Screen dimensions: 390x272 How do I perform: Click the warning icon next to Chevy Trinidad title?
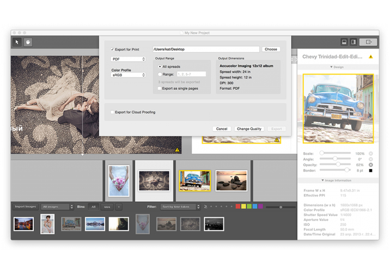coord(371,57)
